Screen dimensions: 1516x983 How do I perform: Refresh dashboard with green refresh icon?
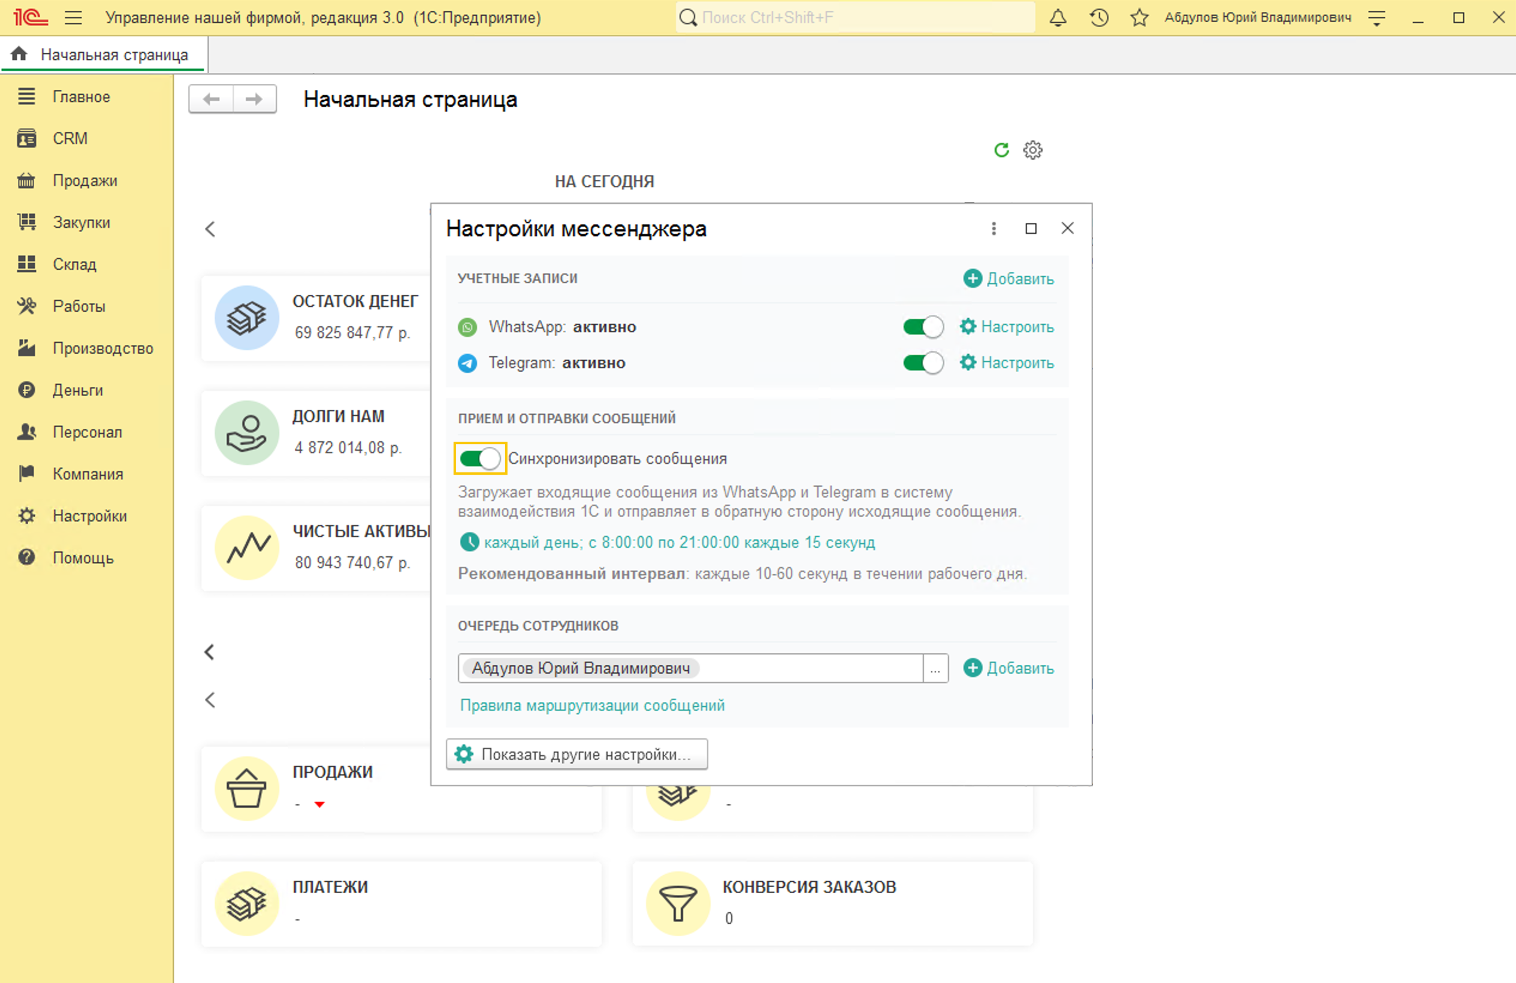point(1001,150)
